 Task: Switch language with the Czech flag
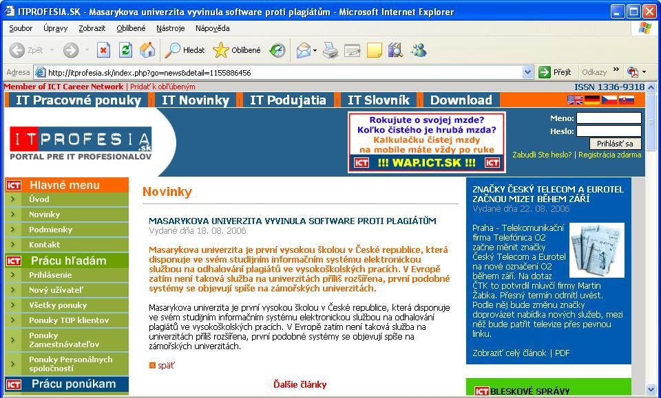click(x=609, y=100)
